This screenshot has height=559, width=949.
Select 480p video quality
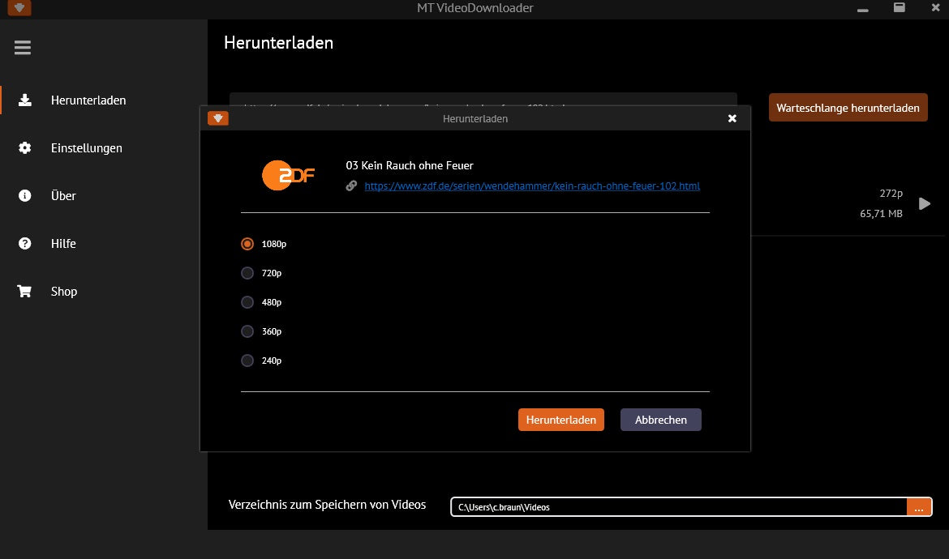pos(247,302)
